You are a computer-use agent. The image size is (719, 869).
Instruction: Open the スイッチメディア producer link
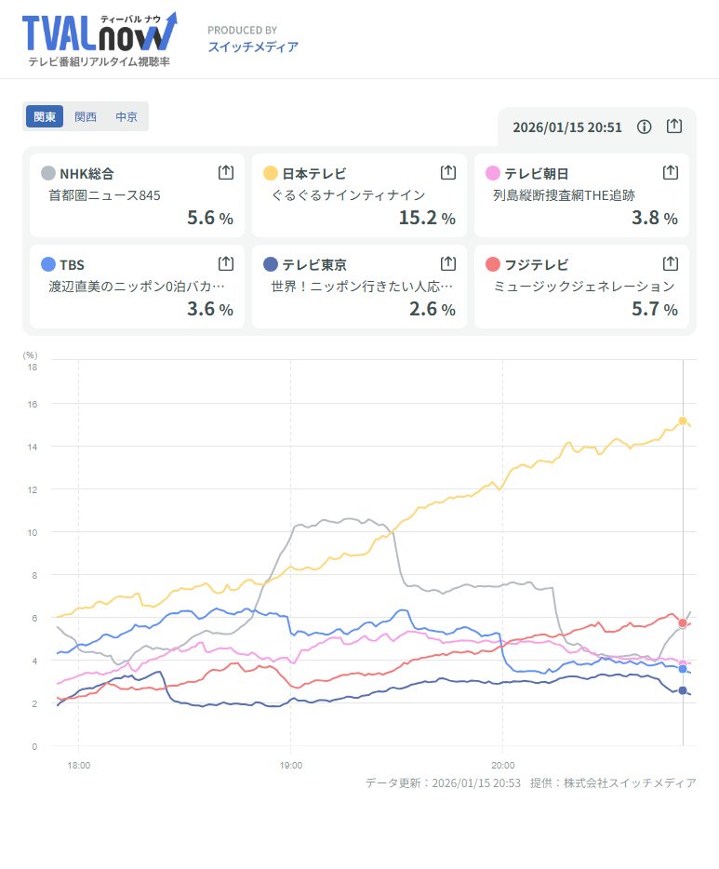pos(252,47)
